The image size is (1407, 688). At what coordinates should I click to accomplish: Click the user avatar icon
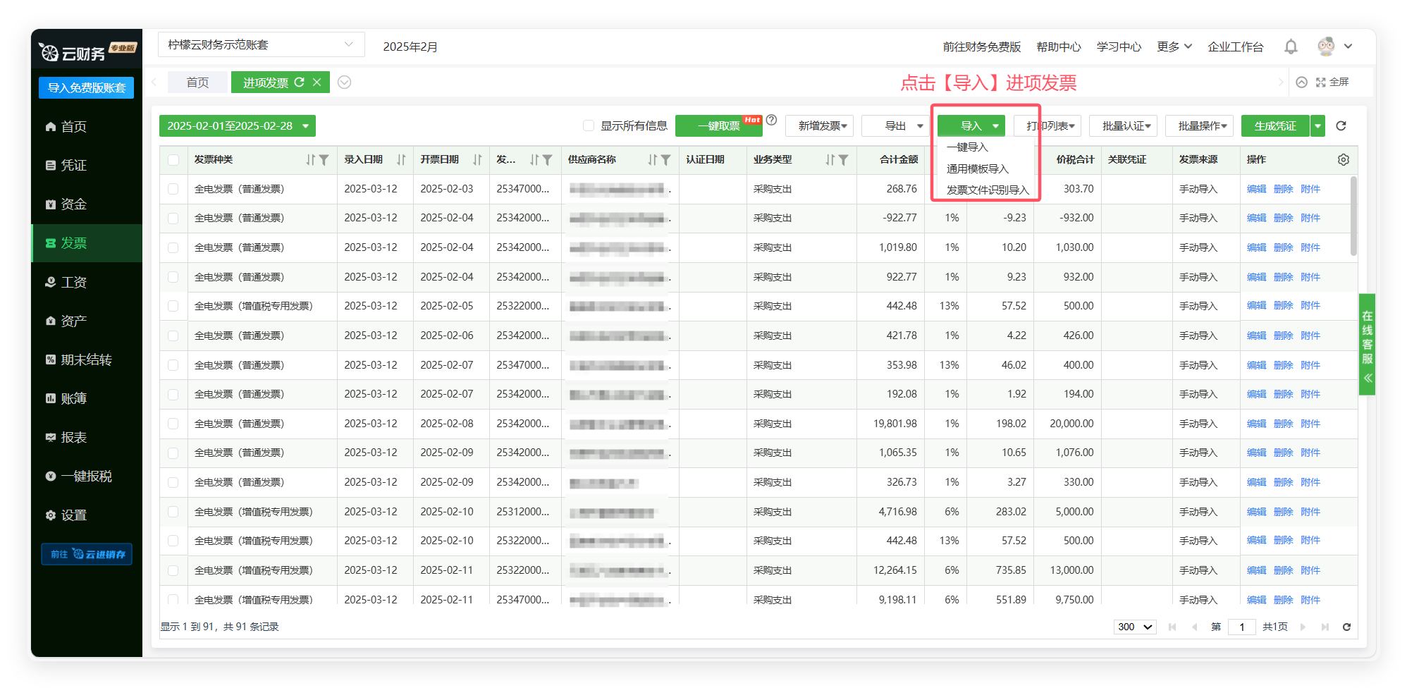pyautogui.click(x=1326, y=47)
